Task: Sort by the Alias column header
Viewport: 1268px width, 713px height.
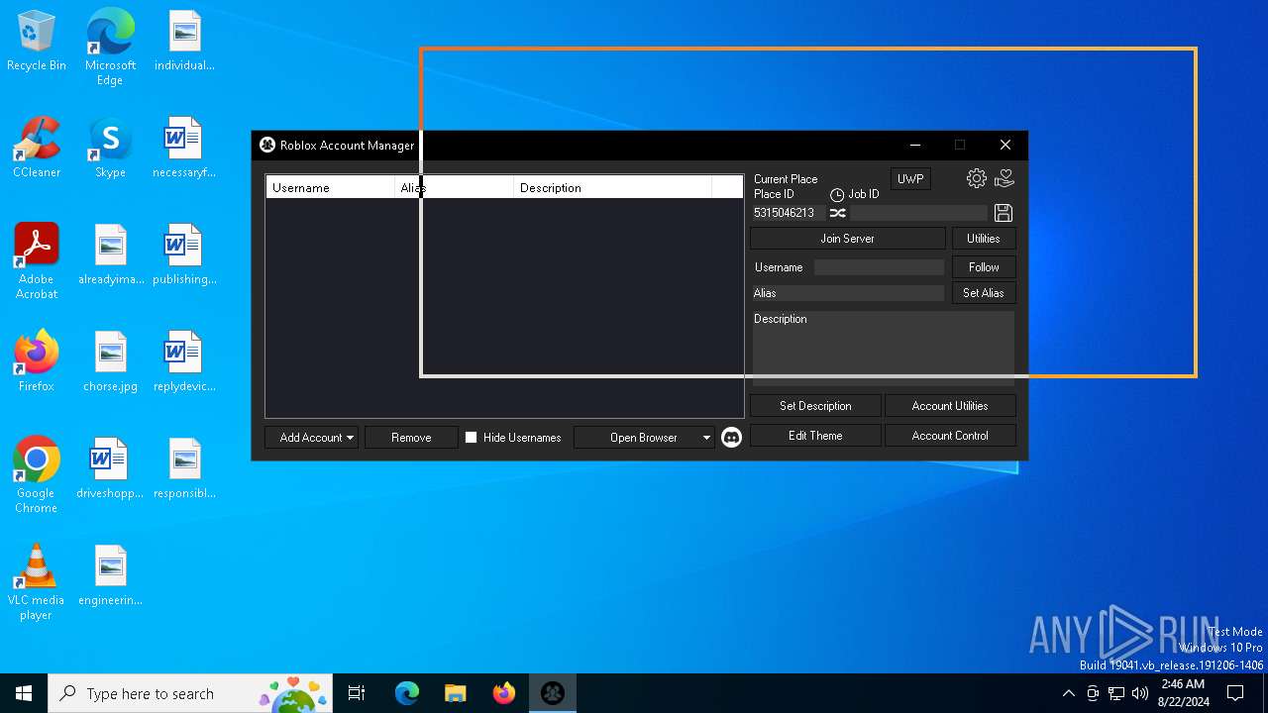Action: click(455, 187)
